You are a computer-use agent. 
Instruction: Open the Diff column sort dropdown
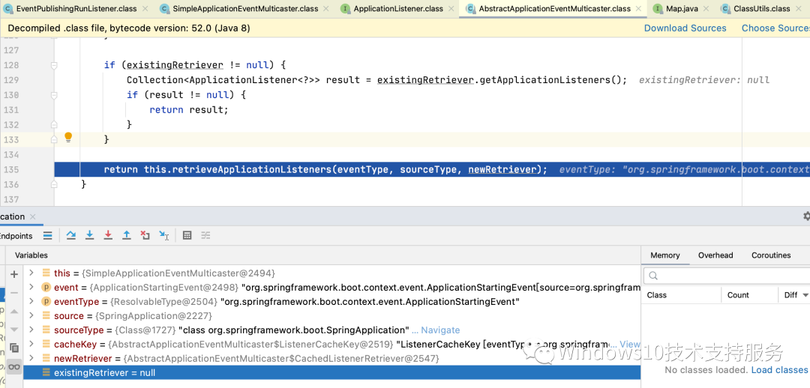805,295
